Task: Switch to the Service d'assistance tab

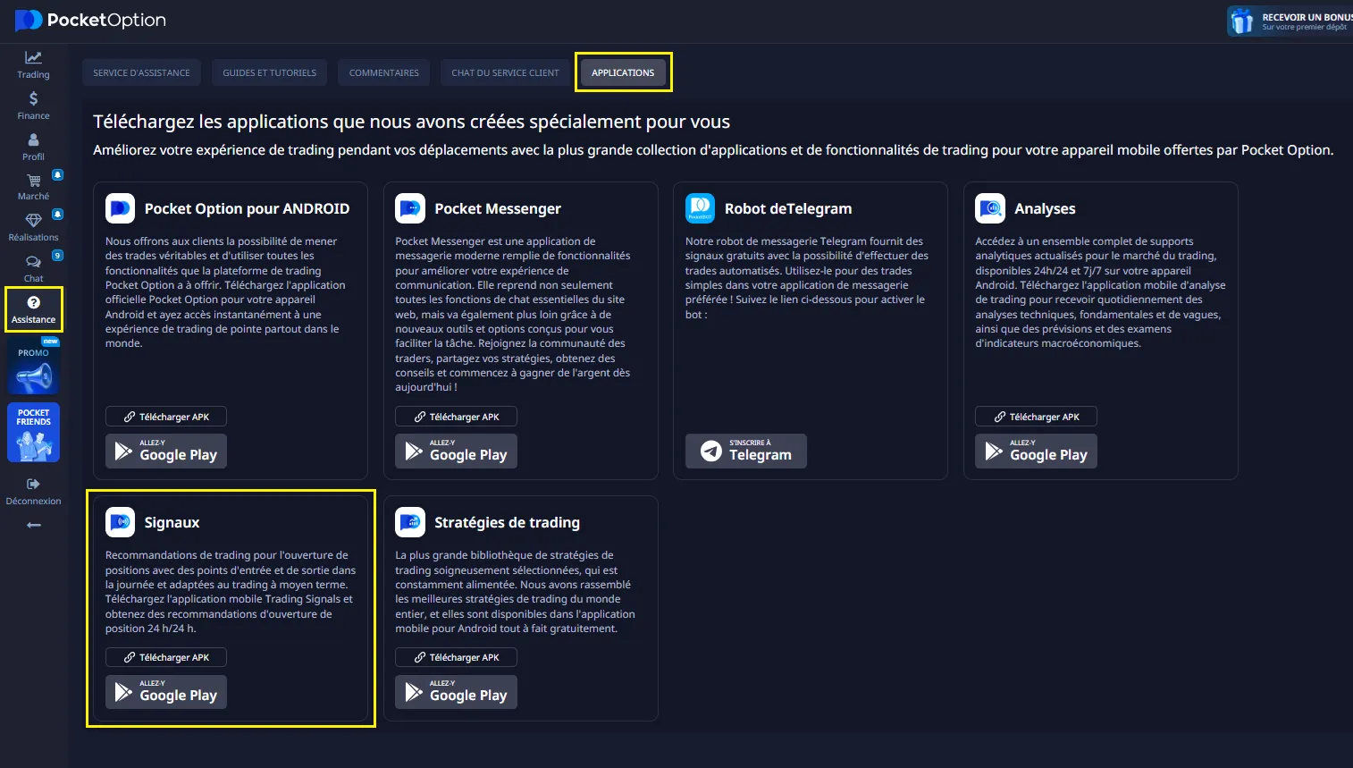Action: tap(141, 72)
